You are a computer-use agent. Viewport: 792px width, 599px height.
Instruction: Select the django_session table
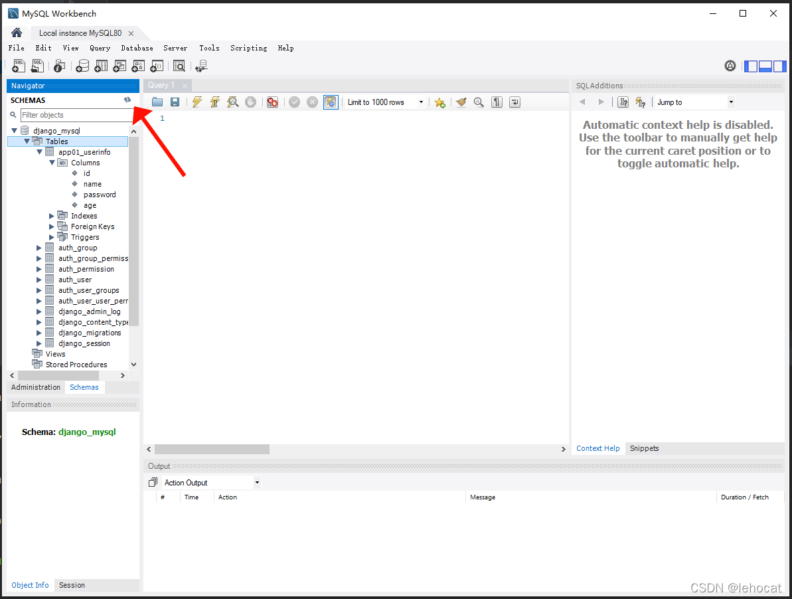(84, 343)
